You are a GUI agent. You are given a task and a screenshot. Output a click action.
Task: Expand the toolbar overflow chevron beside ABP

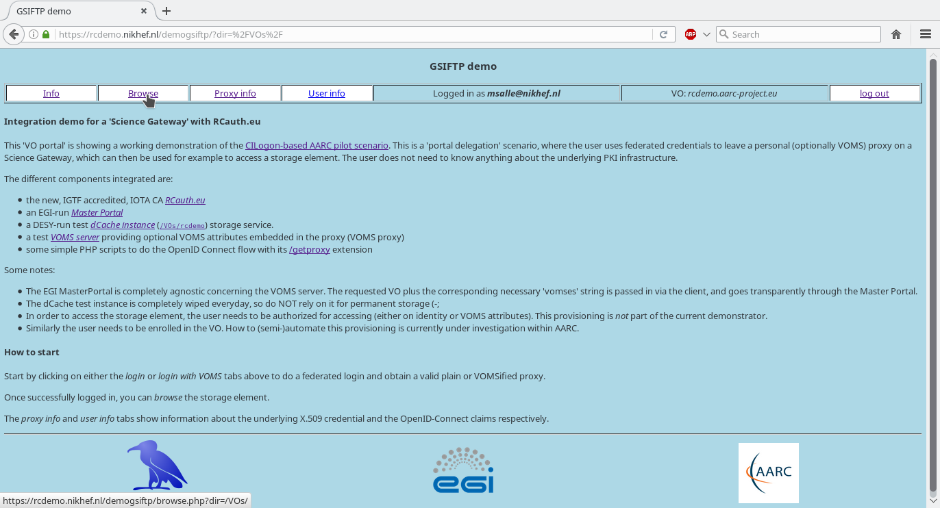click(x=706, y=34)
